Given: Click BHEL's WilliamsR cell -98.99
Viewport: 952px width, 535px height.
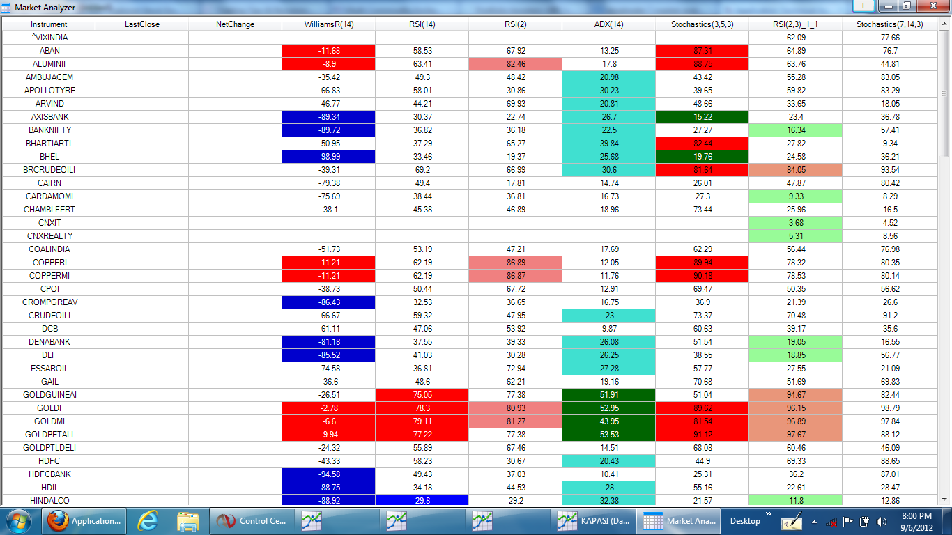Looking at the screenshot, I should (329, 157).
